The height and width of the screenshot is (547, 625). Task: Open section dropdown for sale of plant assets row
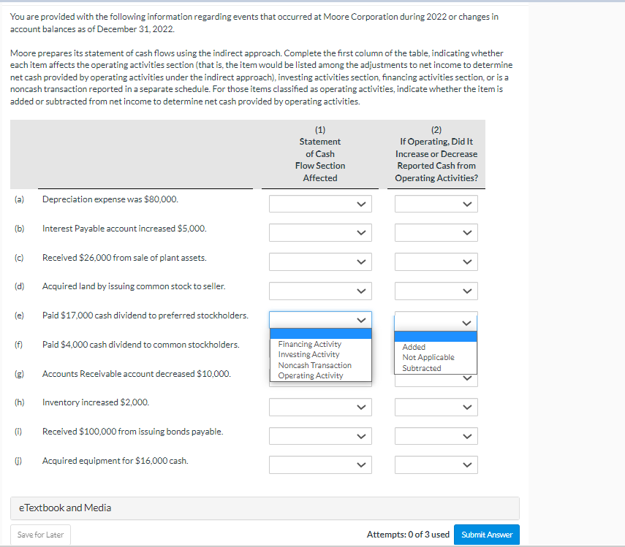click(320, 261)
